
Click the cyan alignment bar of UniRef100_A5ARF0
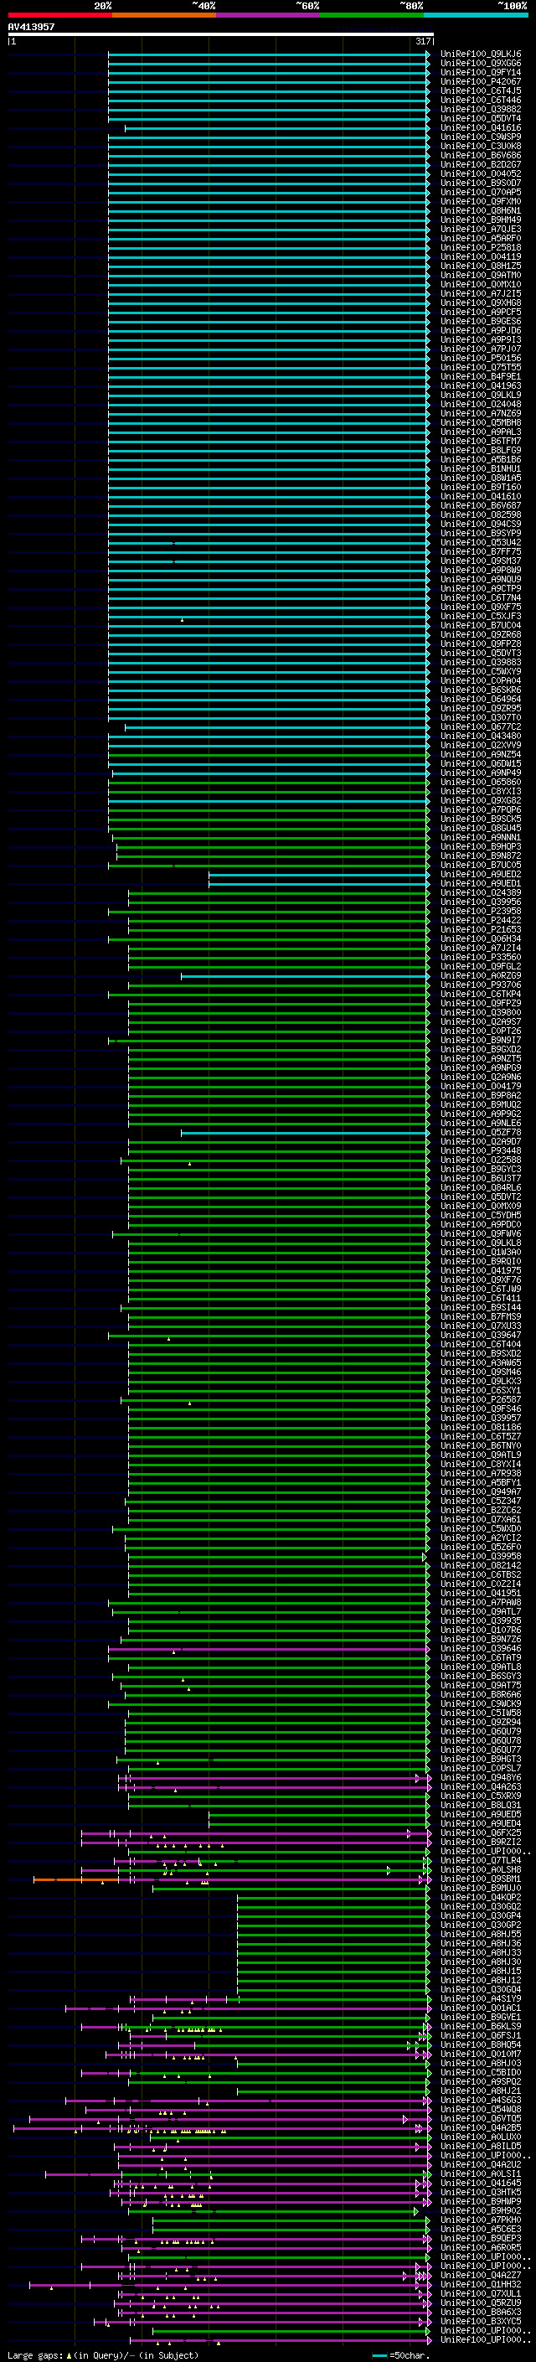[x=269, y=239]
